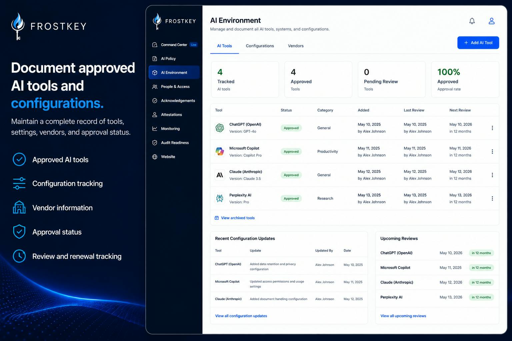The width and height of the screenshot is (512, 341).
Task: Click "Version: Claude 3.5" text
Action: click(245, 179)
